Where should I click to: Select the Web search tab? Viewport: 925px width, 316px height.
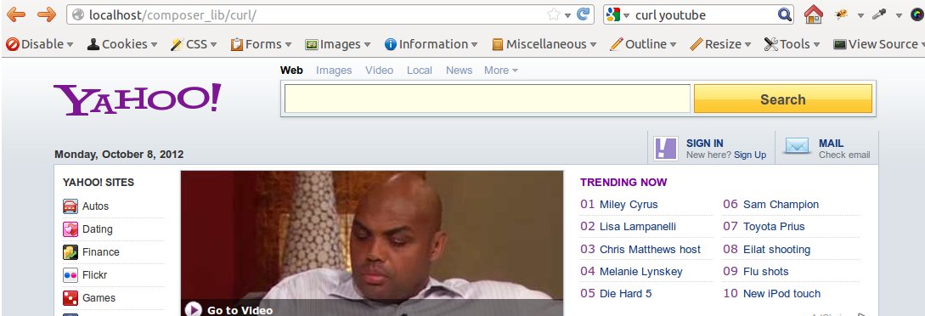click(291, 71)
